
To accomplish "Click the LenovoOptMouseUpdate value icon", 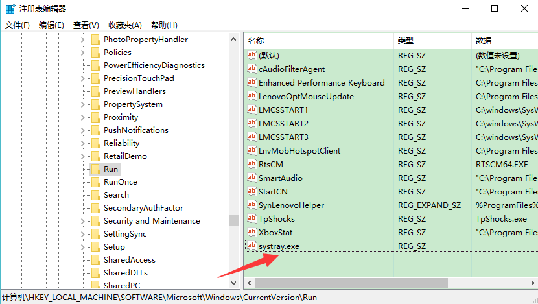I will tap(252, 96).
